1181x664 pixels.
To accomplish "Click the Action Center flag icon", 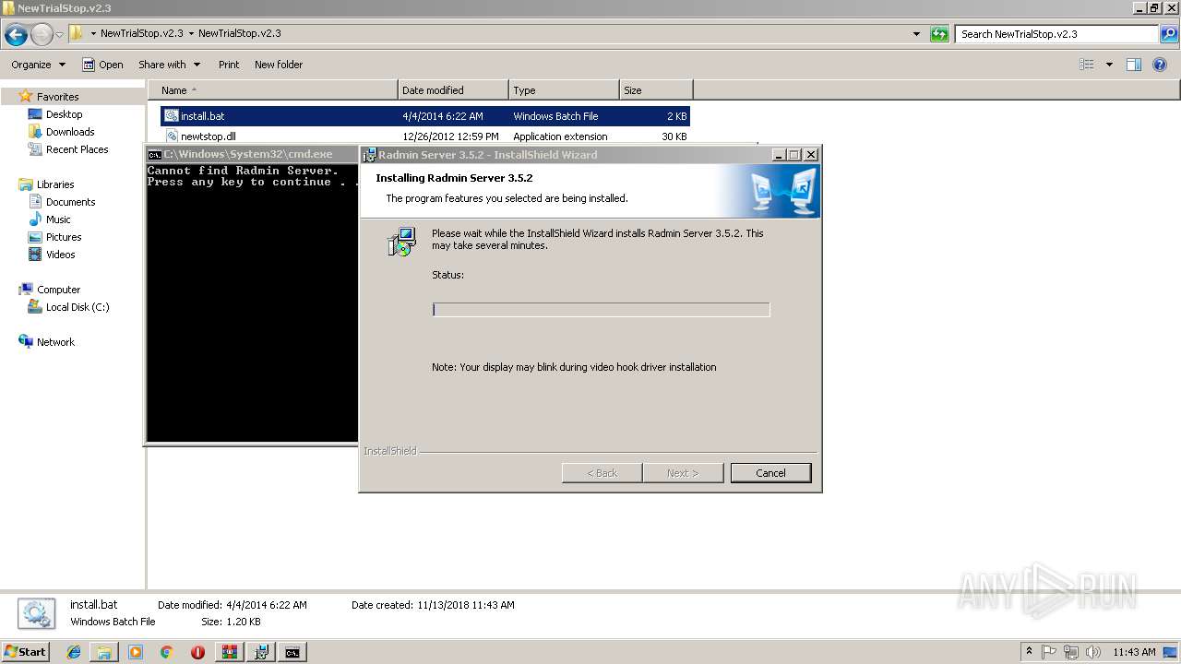I will [1049, 652].
